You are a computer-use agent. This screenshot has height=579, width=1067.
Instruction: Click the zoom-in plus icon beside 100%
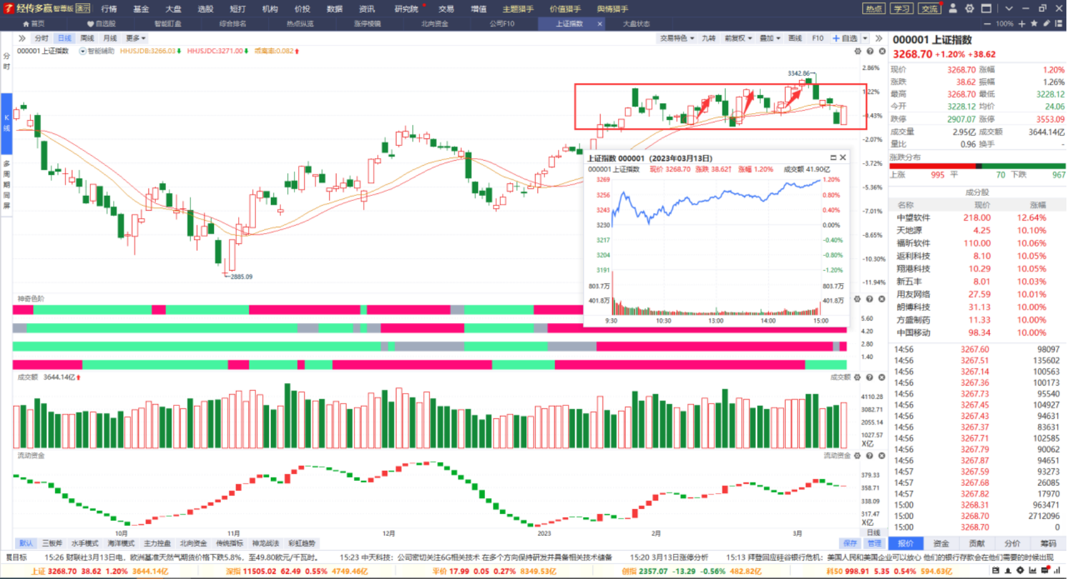click(x=1022, y=23)
